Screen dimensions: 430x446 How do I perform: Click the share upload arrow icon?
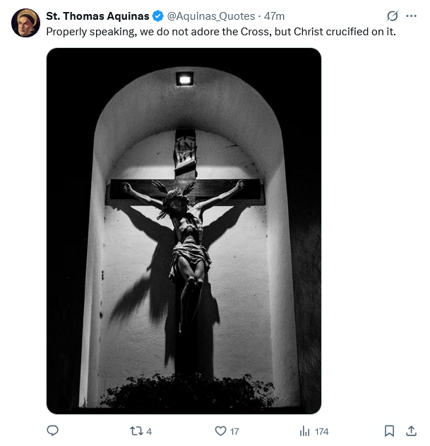411,431
